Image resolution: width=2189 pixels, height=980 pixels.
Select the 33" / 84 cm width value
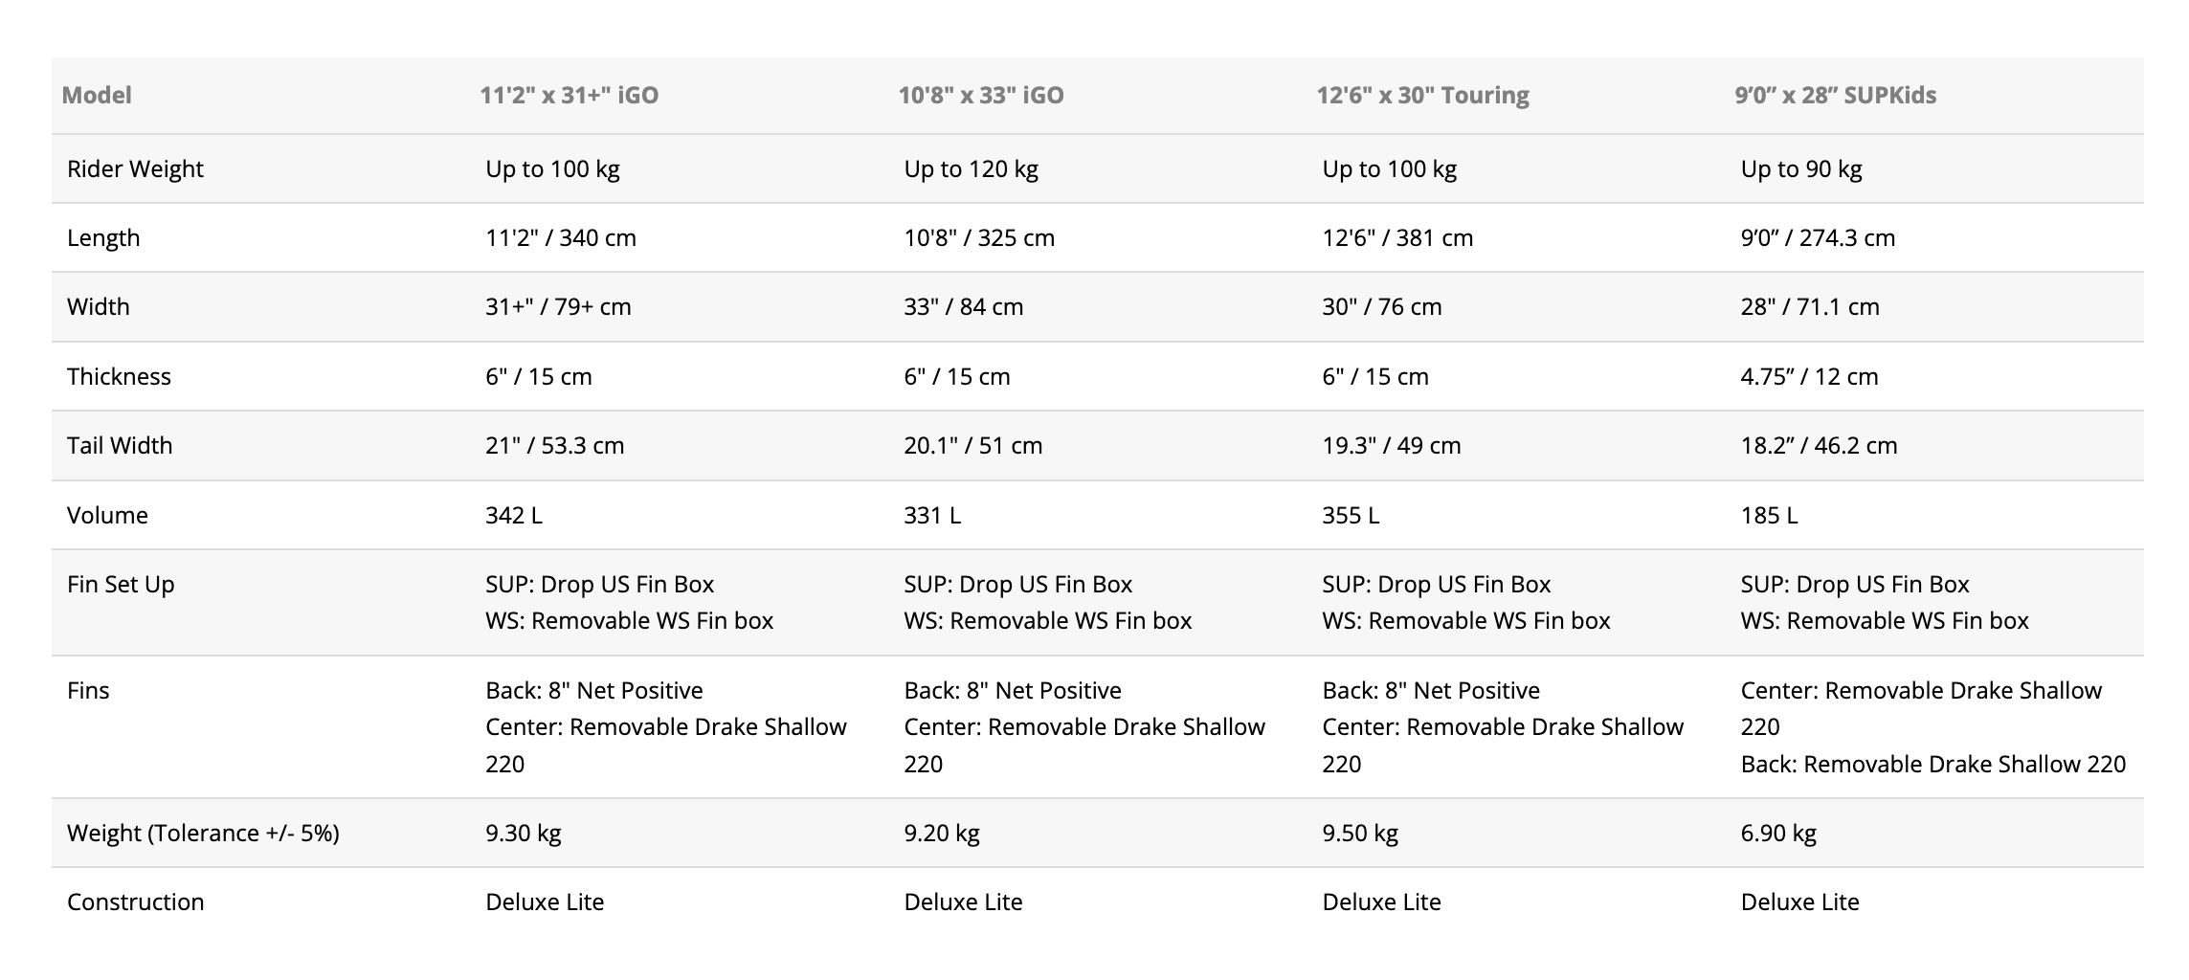[963, 306]
